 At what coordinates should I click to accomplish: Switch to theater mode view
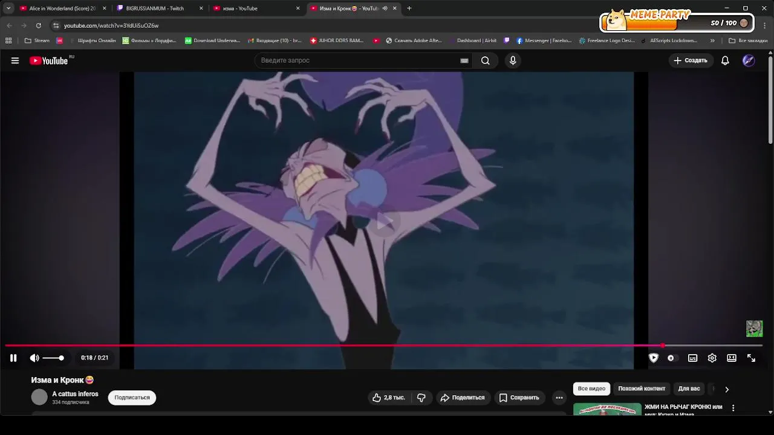pyautogui.click(x=732, y=358)
